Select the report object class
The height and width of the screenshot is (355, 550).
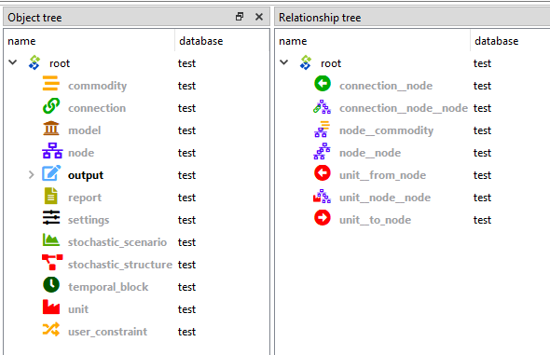point(85,198)
